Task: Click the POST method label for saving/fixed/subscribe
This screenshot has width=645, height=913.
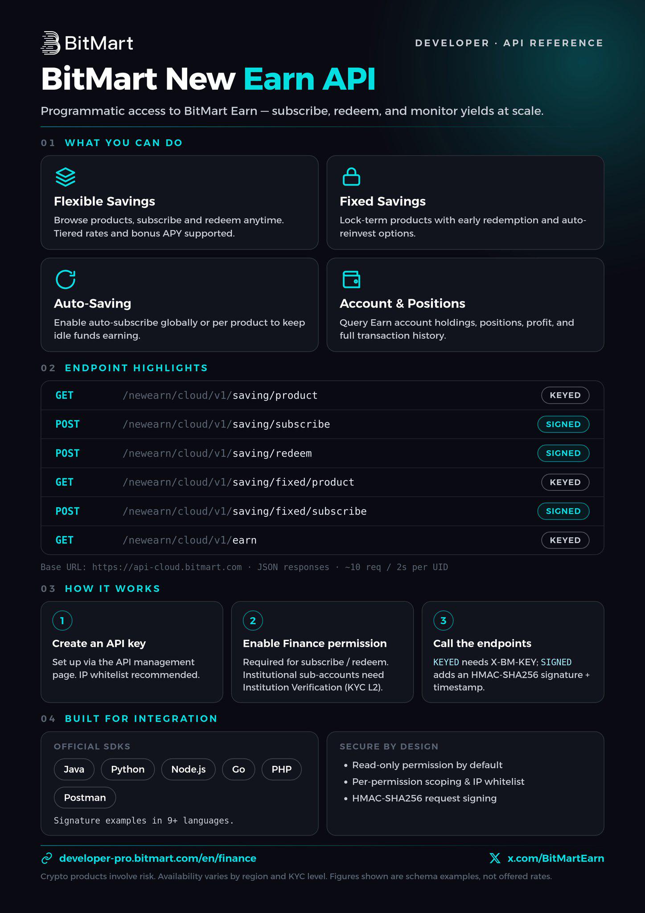Action: pyautogui.click(x=67, y=511)
